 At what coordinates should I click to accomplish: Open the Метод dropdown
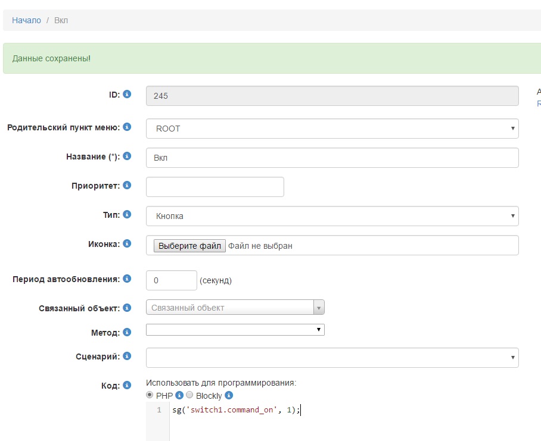click(x=235, y=330)
